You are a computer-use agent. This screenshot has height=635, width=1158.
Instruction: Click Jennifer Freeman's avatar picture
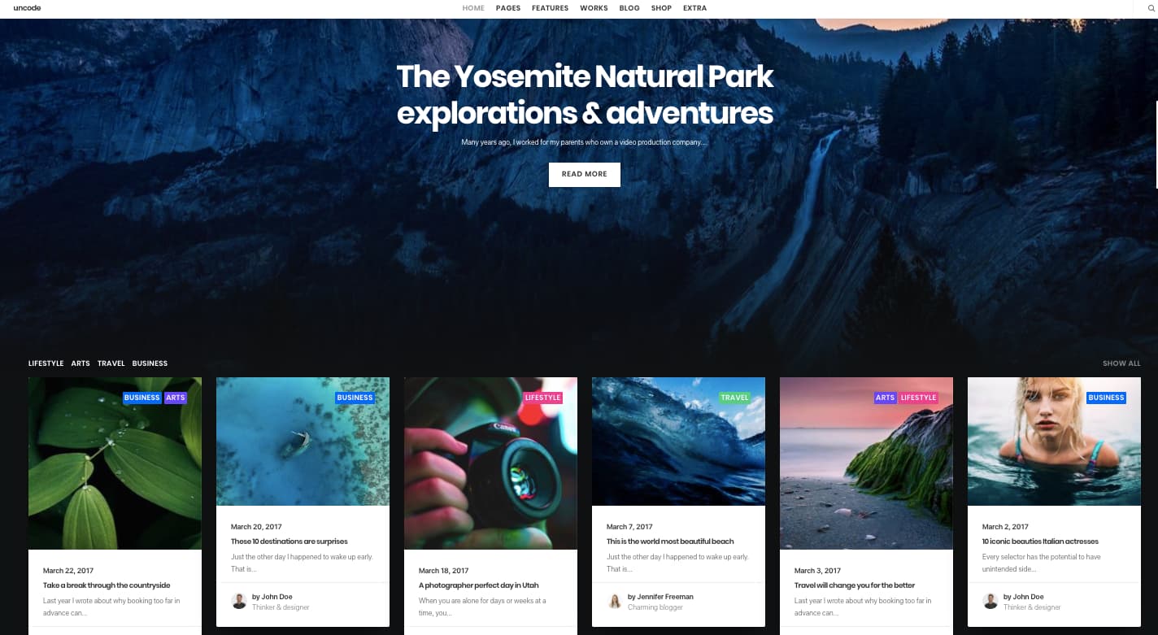615,601
